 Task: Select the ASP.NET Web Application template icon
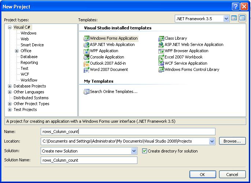pos(86,44)
